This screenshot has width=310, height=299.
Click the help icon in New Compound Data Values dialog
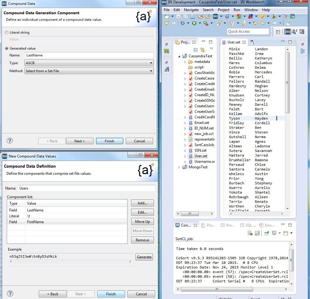pyautogui.click(x=10, y=293)
